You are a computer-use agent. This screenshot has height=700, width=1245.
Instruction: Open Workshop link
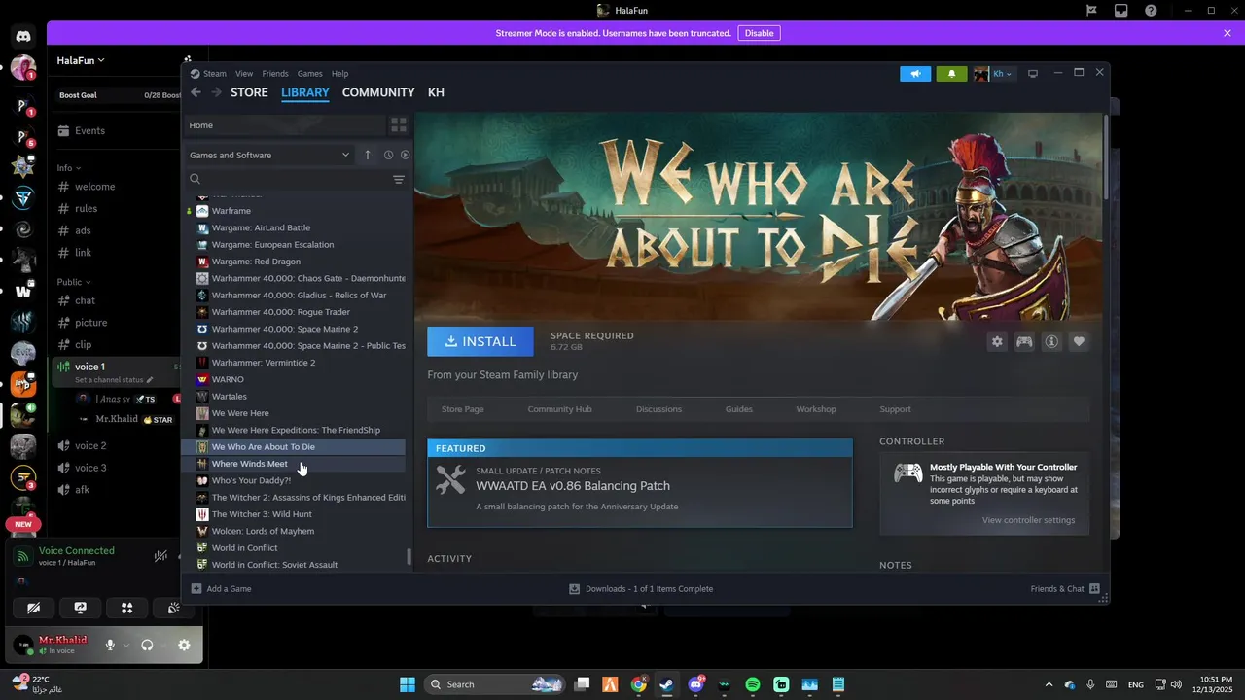click(x=816, y=409)
